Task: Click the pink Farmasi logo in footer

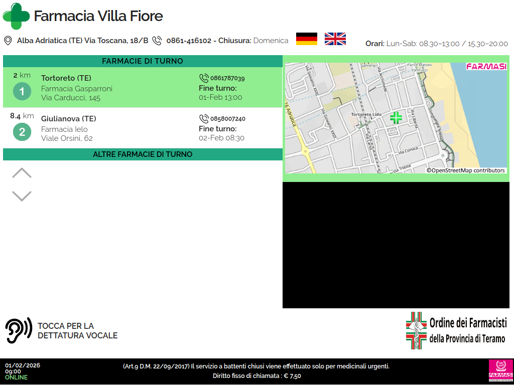Action: (500, 371)
